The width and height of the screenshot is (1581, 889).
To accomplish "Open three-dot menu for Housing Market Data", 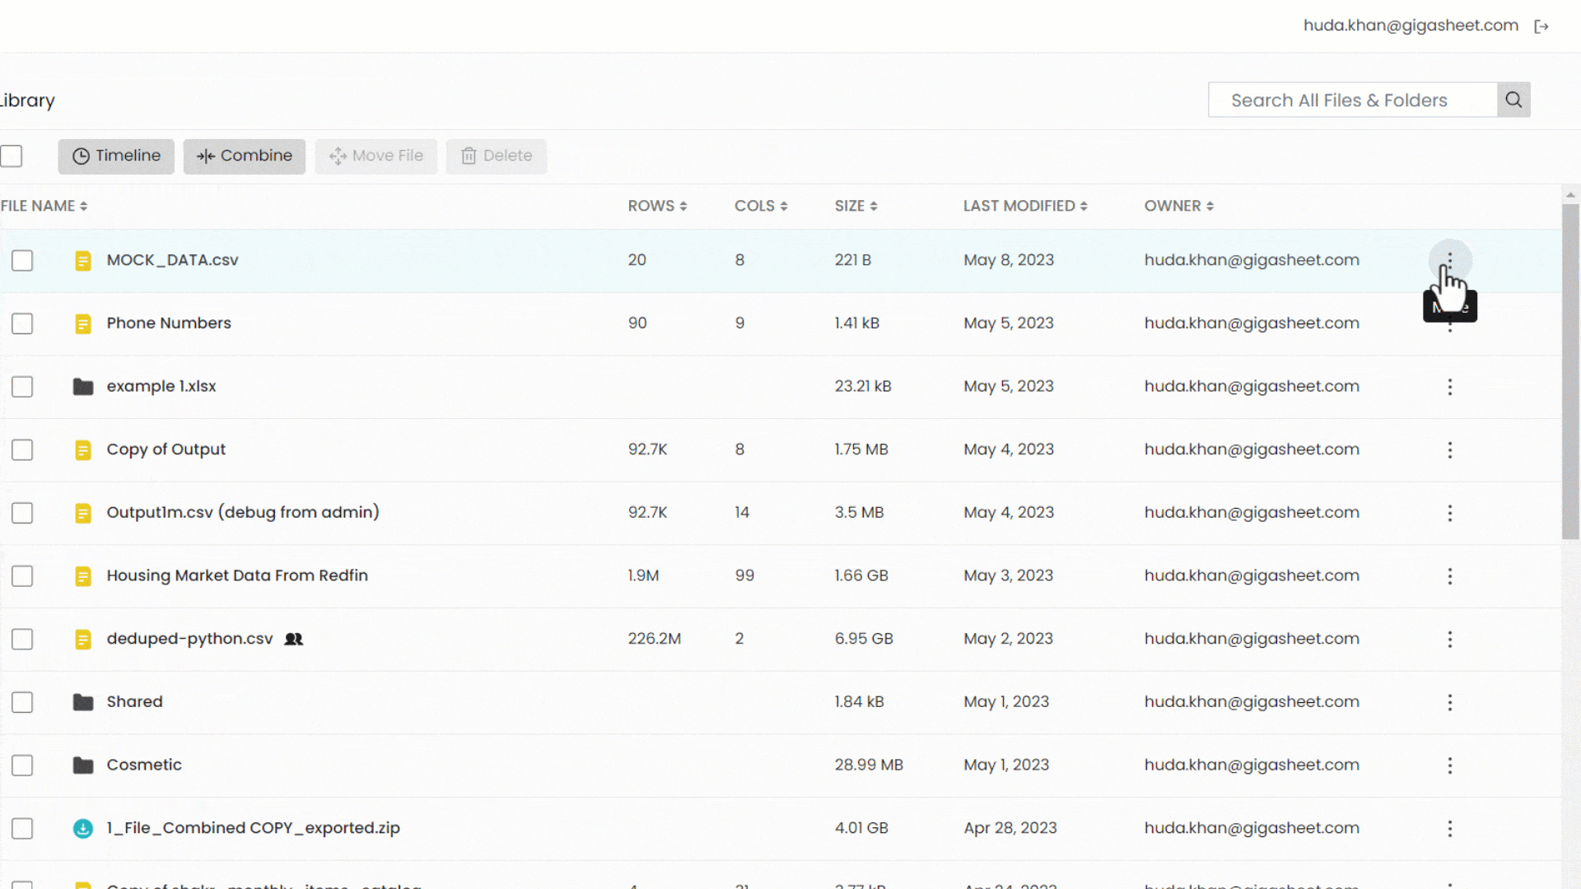I will 1450,576.
